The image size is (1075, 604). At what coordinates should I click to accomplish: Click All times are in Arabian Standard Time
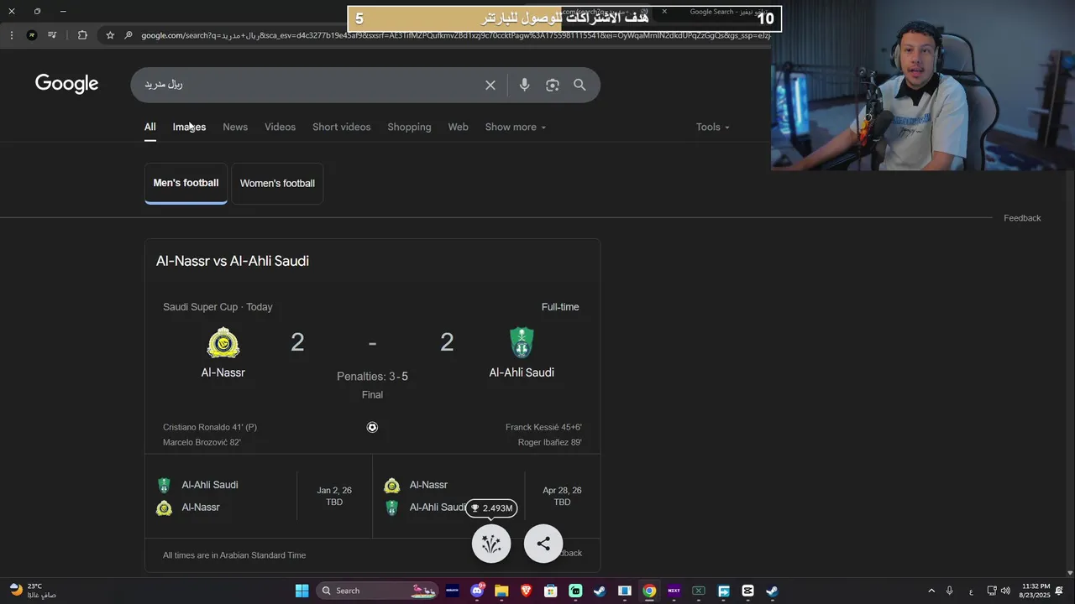[x=234, y=555]
